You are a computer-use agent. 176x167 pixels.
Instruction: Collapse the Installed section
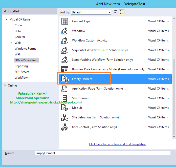(x=5, y=11)
